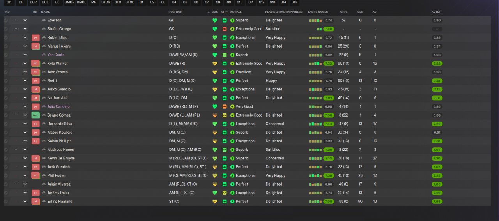Click the Wnt badge next to Sergio Gómez
The height and width of the screenshot is (221, 499).
(x=35, y=115)
